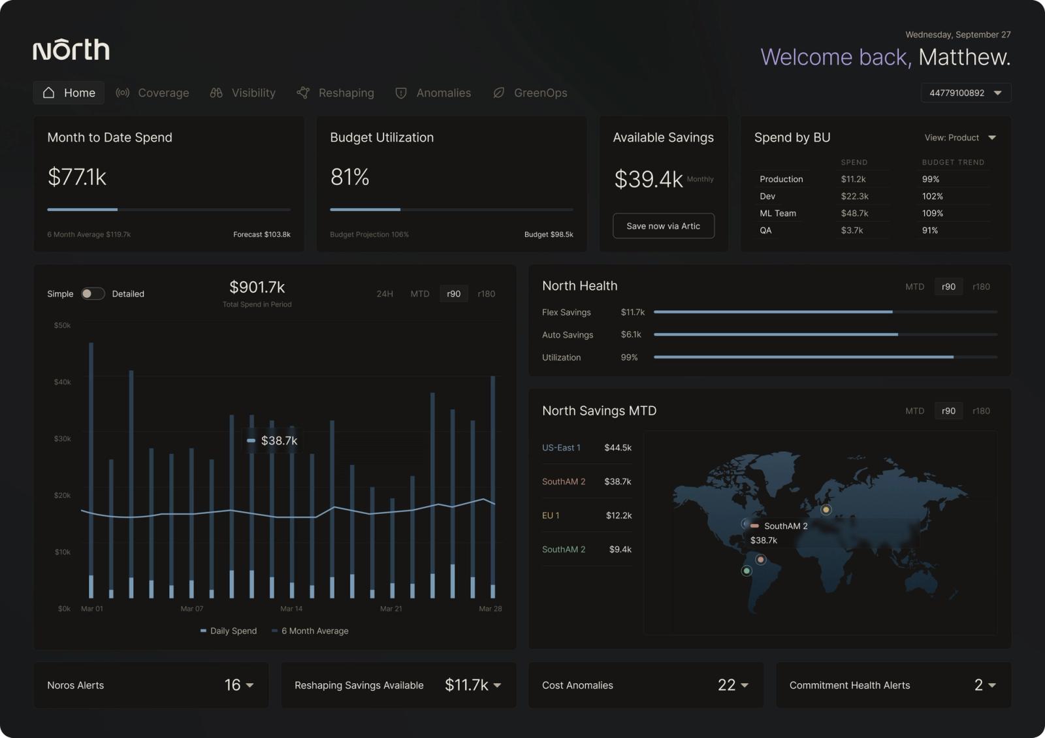1045x738 pixels.
Task: Switch to MTD in North Savings
Action: pos(914,411)
